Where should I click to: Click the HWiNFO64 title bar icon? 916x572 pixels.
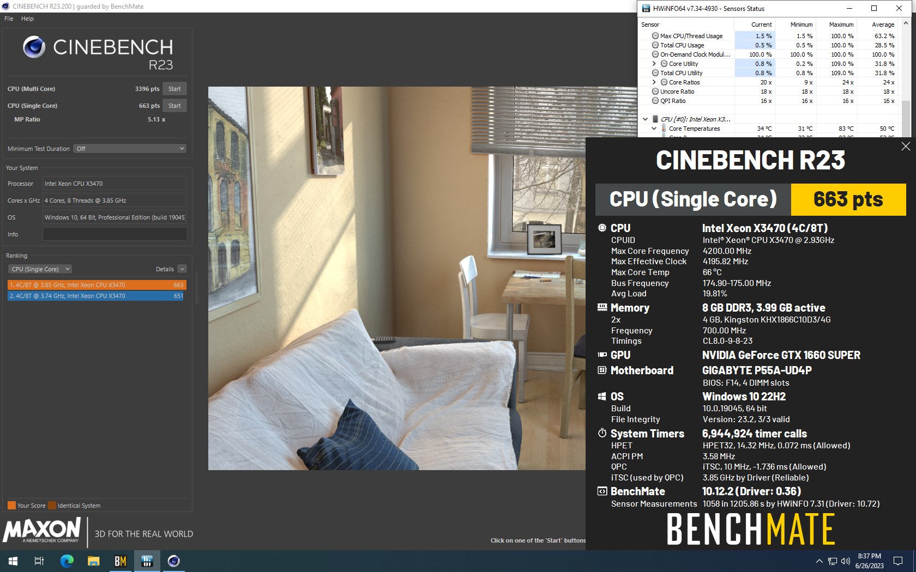pyautogui.click(x=646, y=8)
